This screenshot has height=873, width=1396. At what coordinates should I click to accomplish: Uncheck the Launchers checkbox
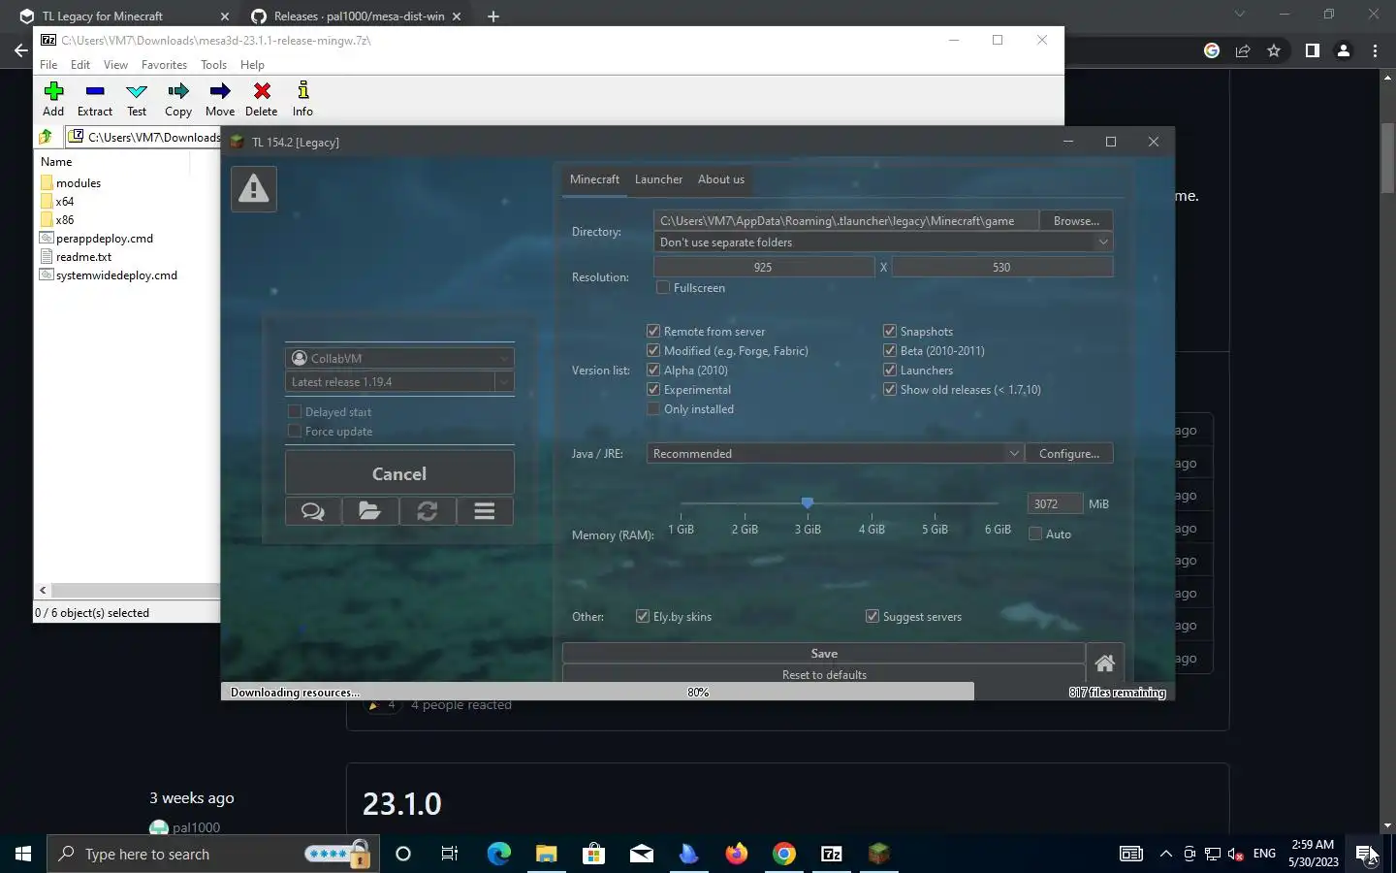[x=890, y=370]
